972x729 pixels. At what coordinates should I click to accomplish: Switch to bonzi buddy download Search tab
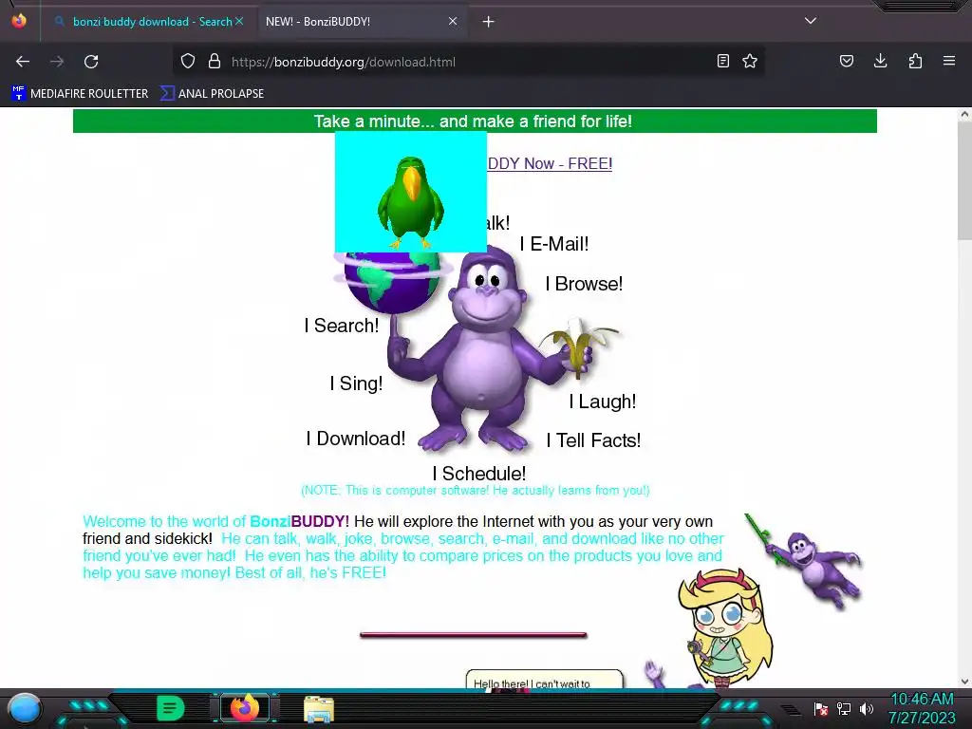147,22
